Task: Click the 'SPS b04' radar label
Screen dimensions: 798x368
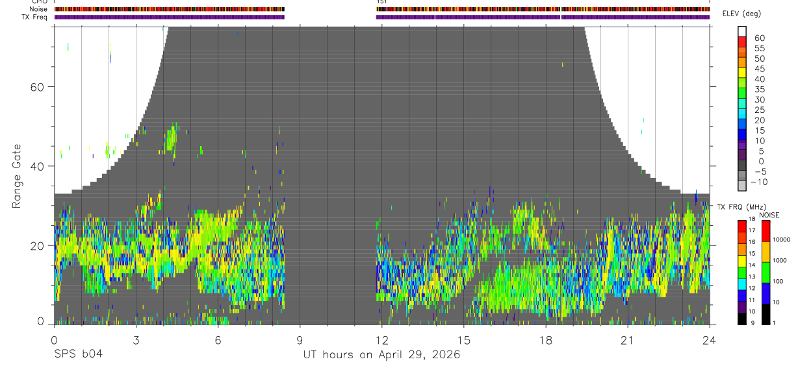Action: coord(77,354)
